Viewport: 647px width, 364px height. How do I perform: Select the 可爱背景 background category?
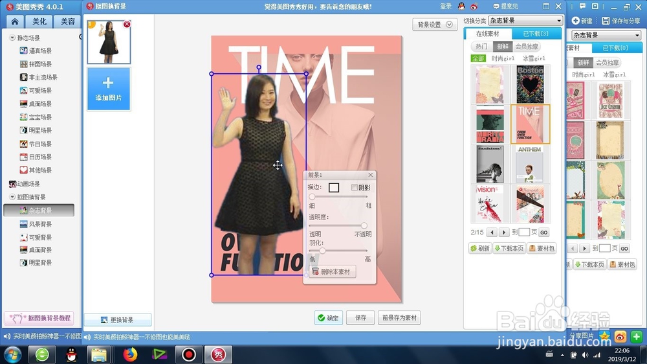pyautogui.click(x=36, y=238)
